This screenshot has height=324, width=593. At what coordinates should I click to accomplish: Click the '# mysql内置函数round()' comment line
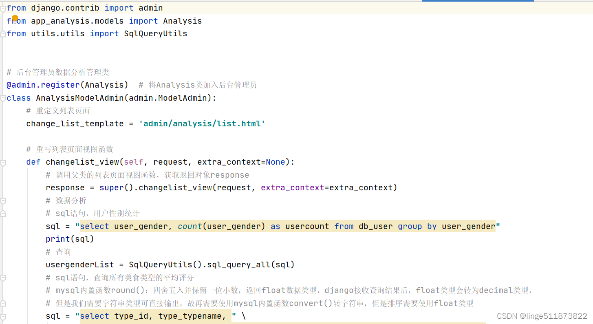[x=289, y=290]
